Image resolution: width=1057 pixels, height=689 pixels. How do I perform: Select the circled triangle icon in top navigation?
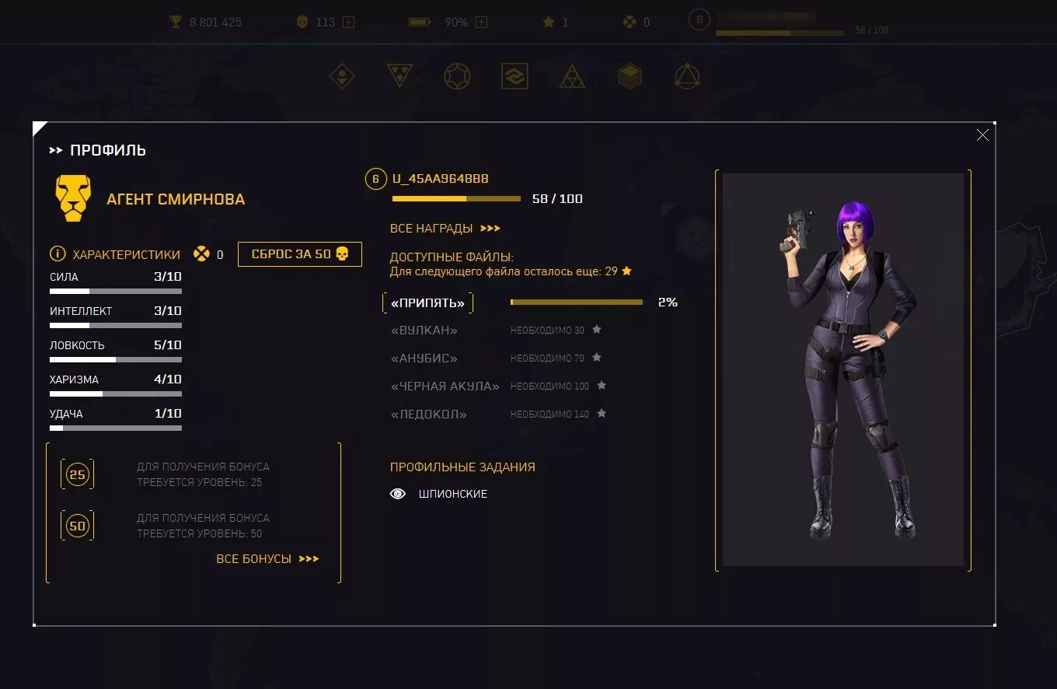coord(687,76)
